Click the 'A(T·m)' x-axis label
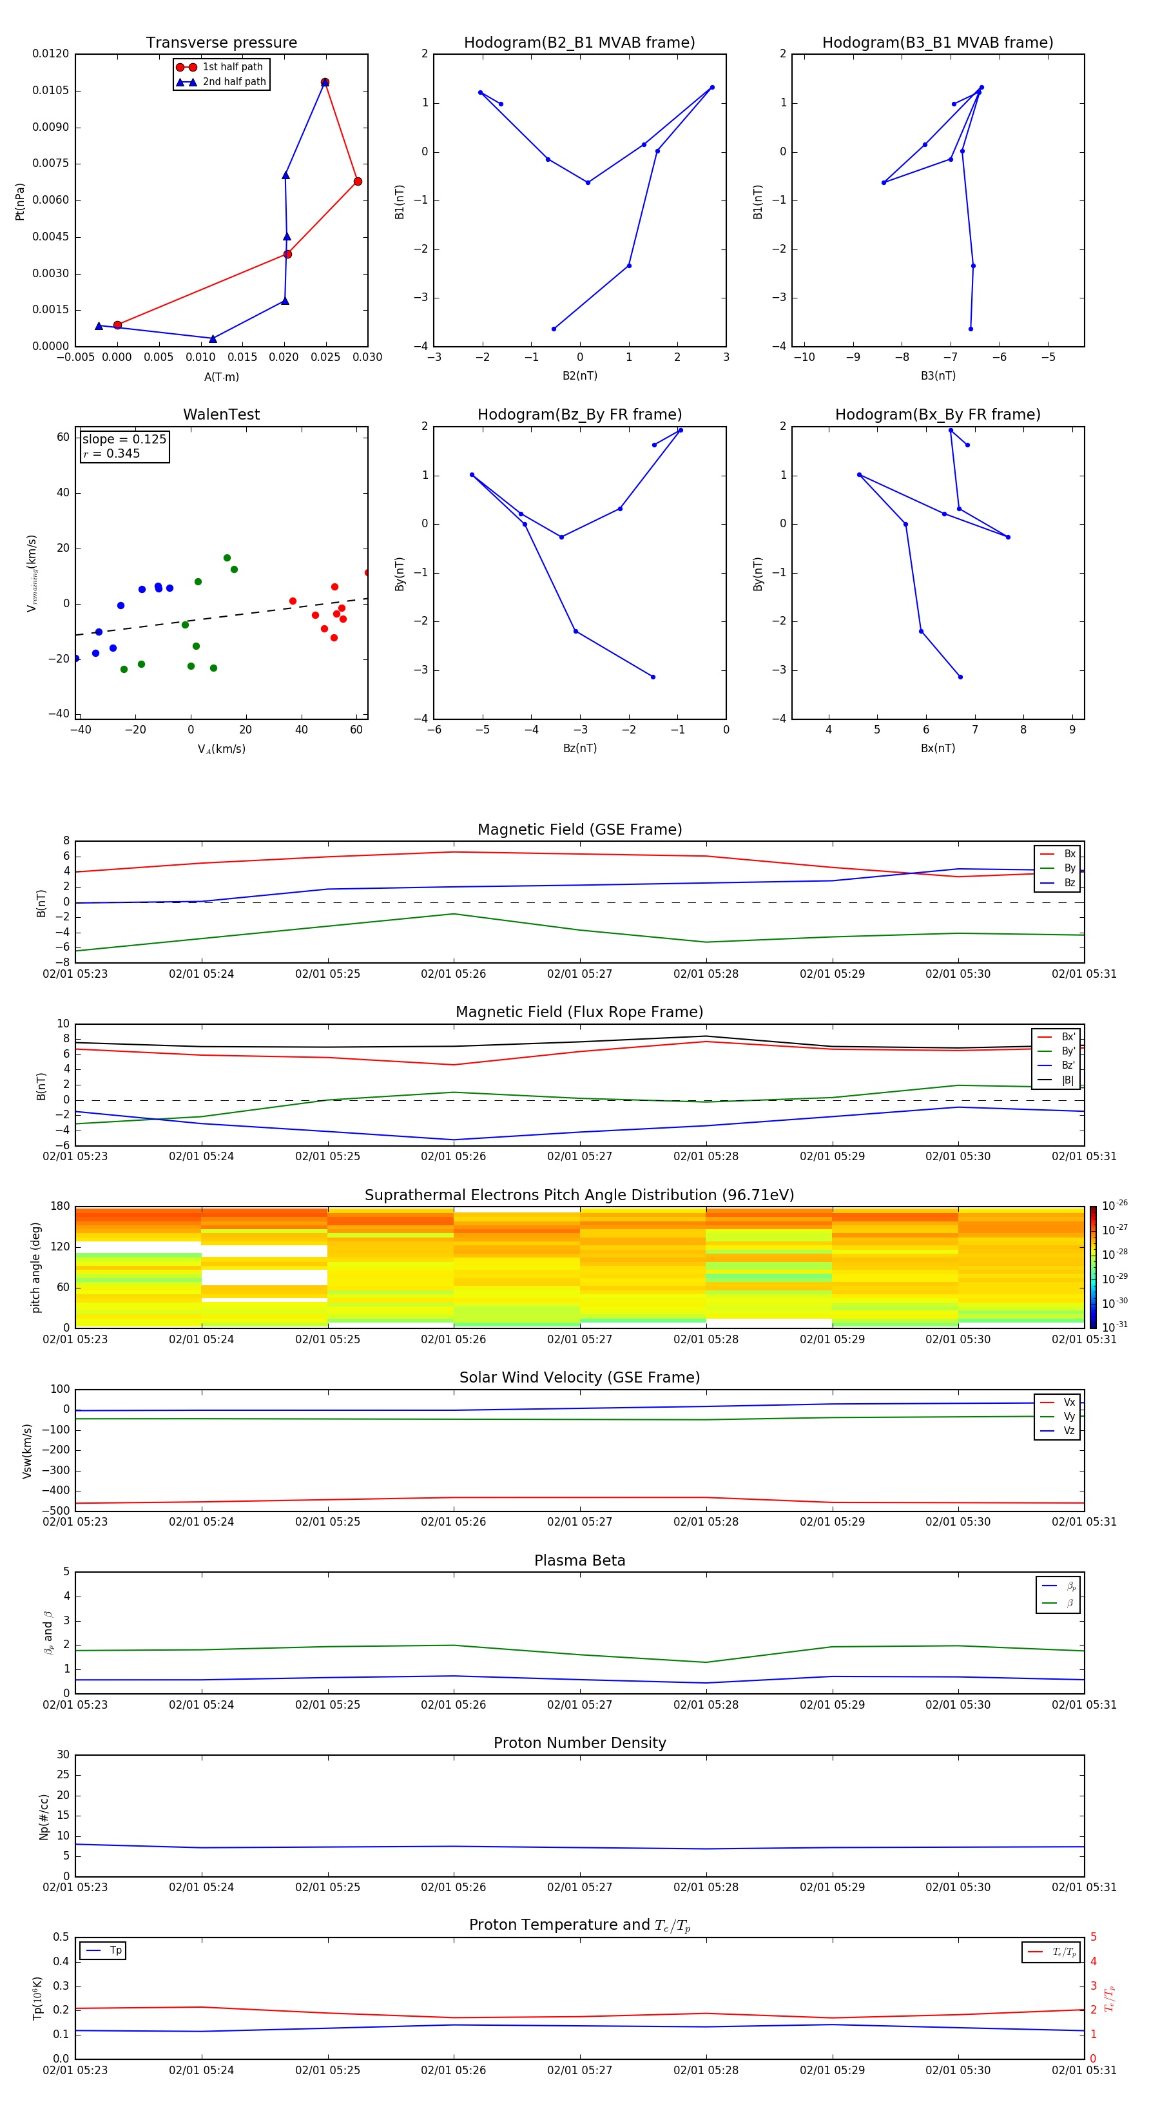This screenshot has height=2127, width=1160. (x=221, y=376)
